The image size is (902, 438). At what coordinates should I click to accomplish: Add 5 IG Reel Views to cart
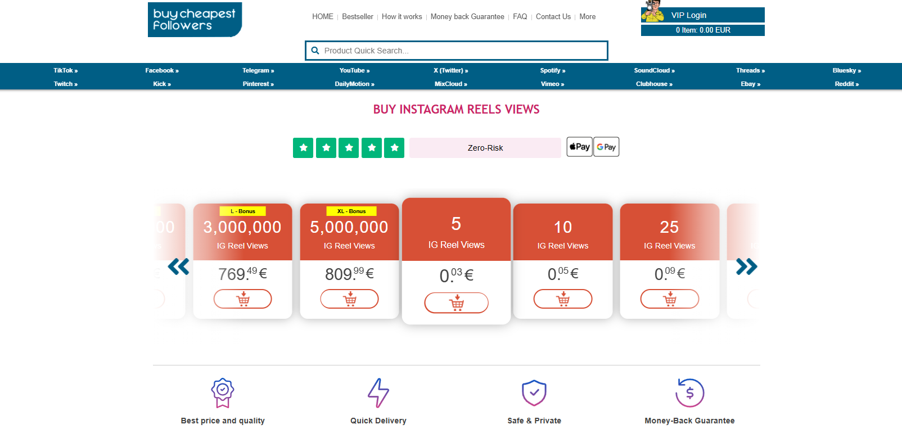click(456, 303)
